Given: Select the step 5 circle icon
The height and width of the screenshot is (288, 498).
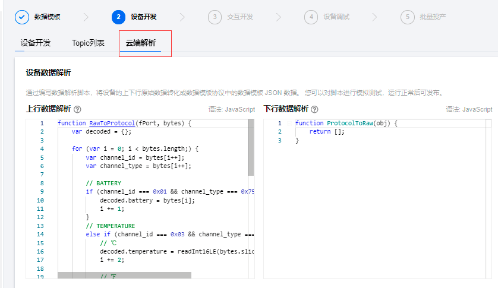Looking at the screenshot, I should tap(407, 17).
